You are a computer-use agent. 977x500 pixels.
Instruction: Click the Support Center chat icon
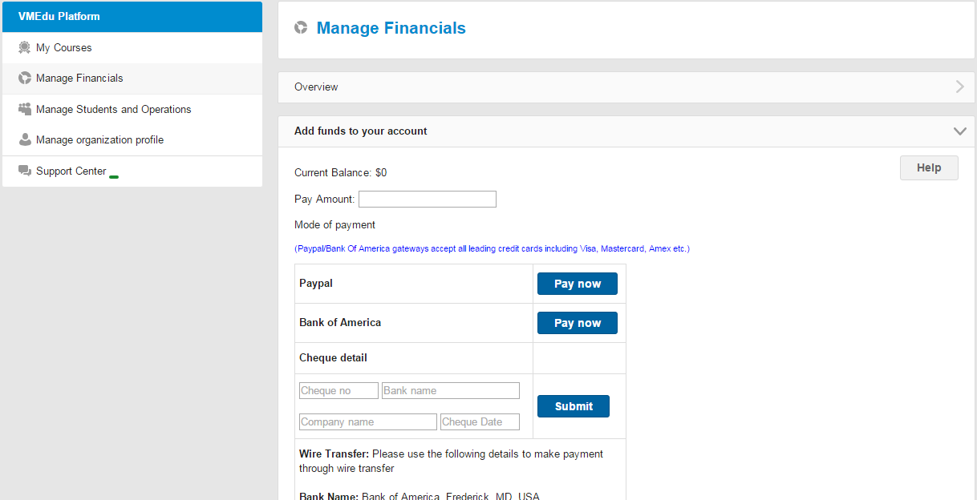(x=25, y=171)
